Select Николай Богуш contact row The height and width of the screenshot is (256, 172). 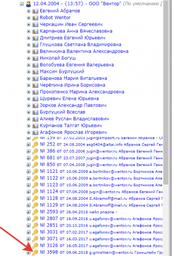tap(58, 58)
